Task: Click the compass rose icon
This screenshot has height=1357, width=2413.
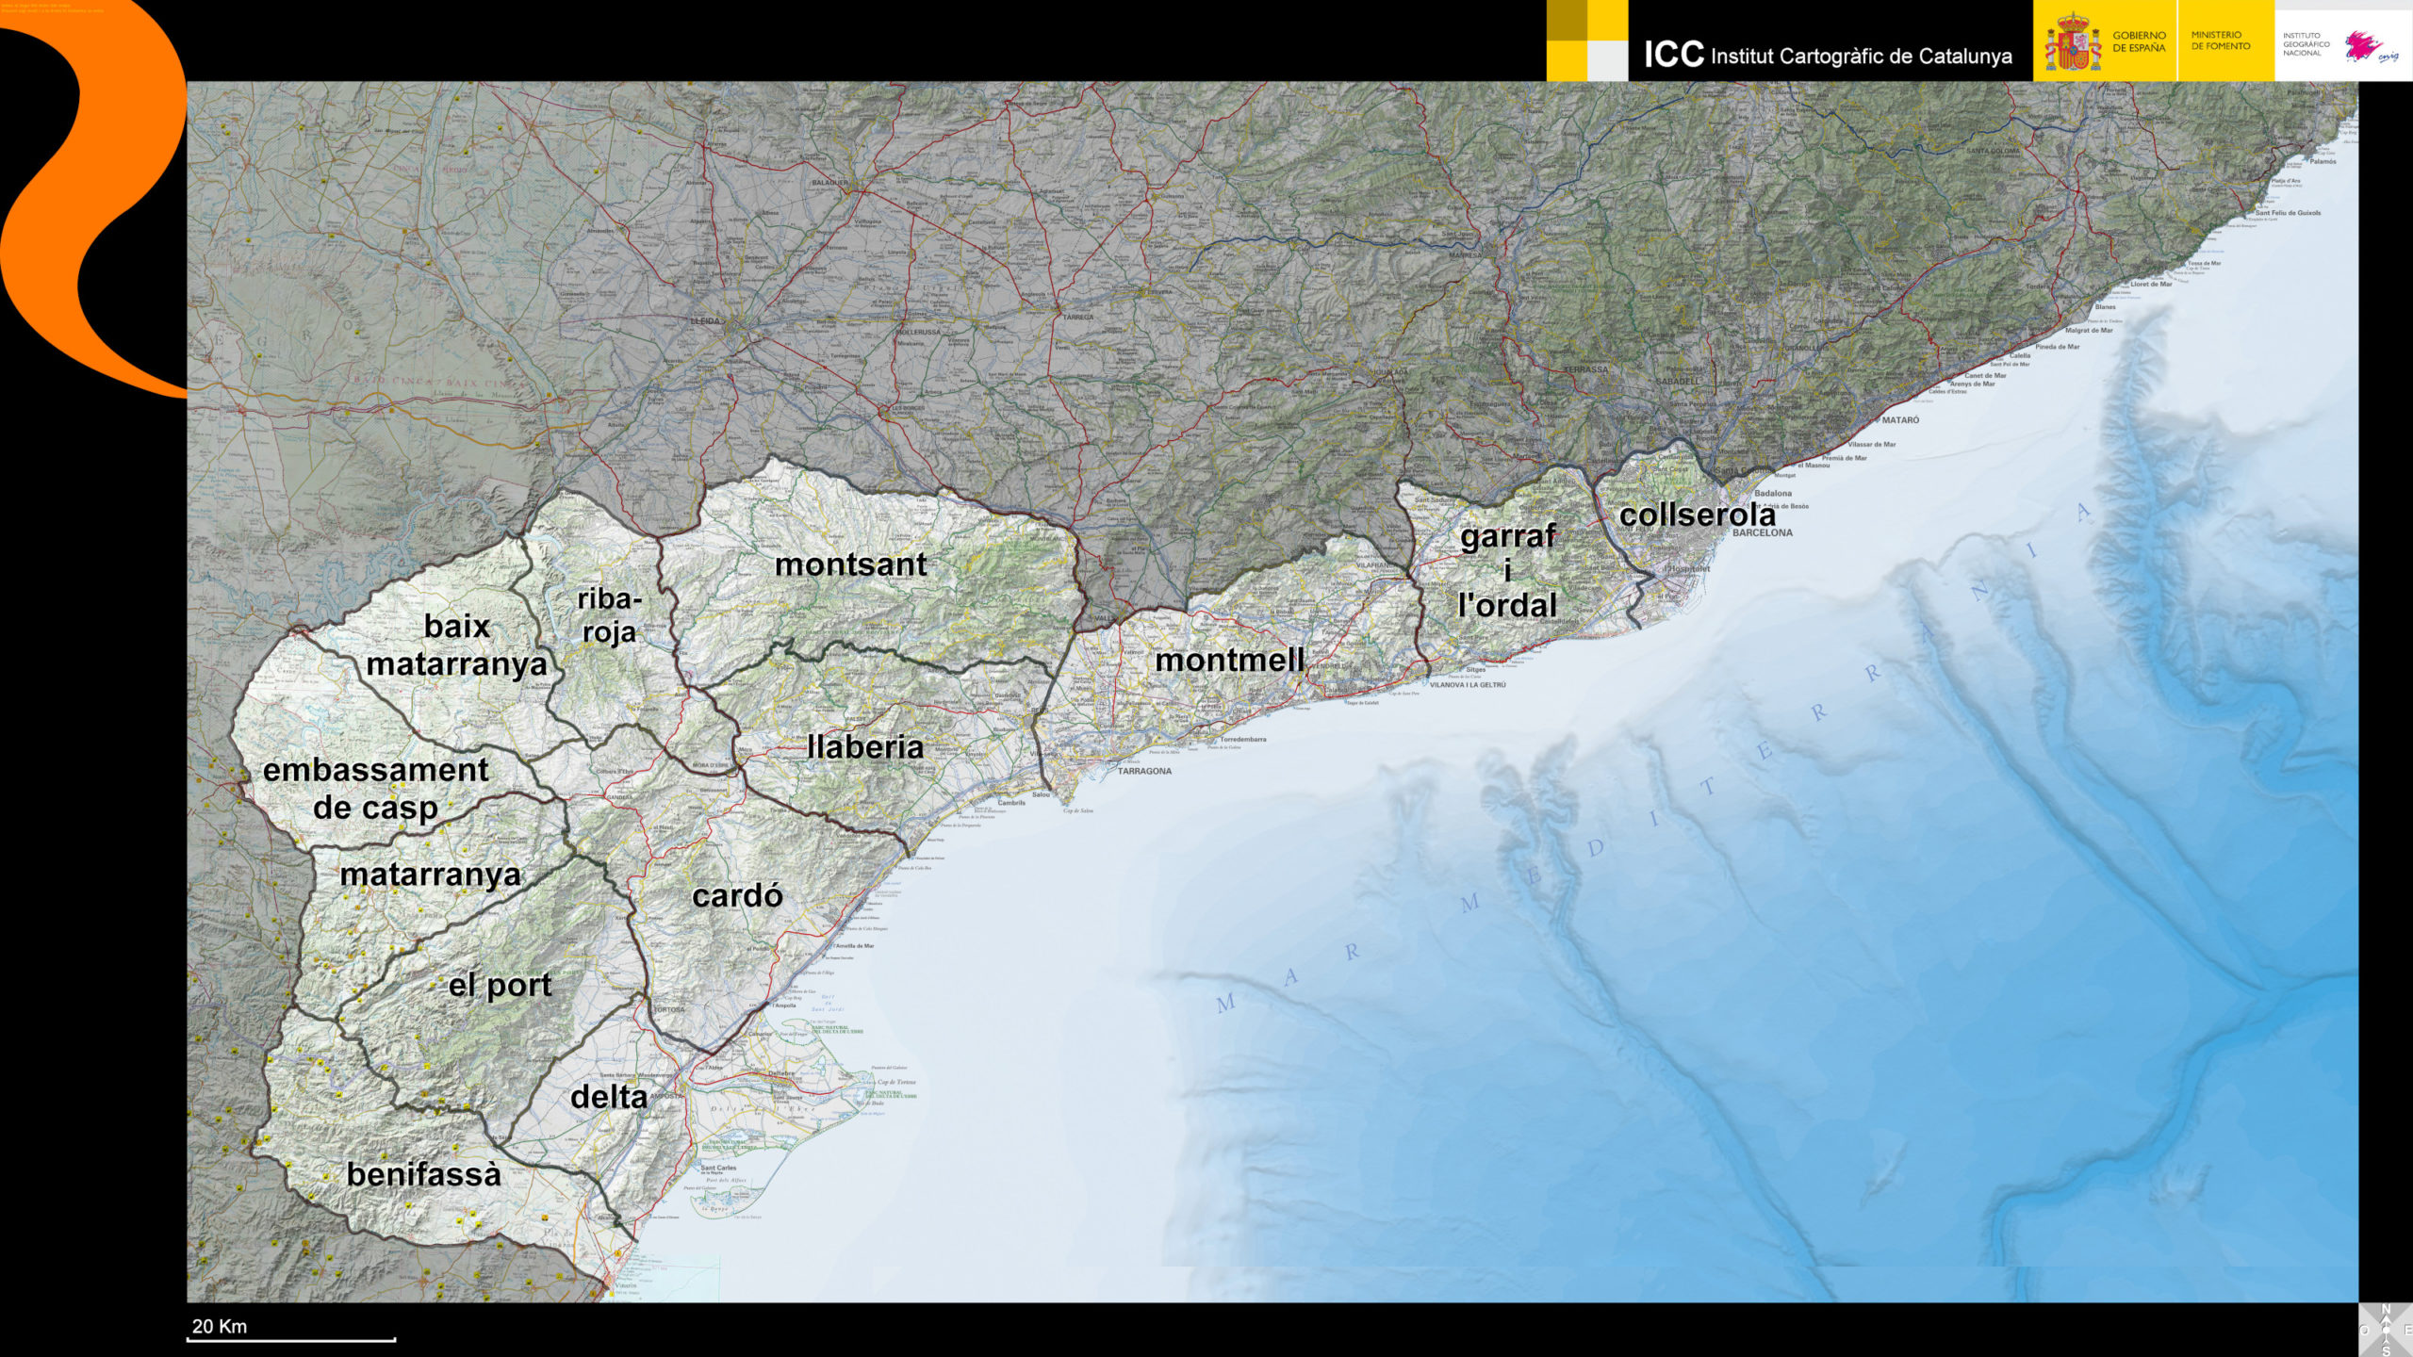Action: [2386, 1330]
